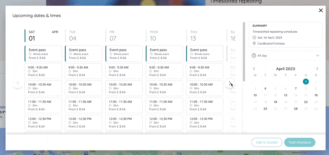Click the clock icon beside All day
This screenshot has height=155, width=329.
point(254,55)
